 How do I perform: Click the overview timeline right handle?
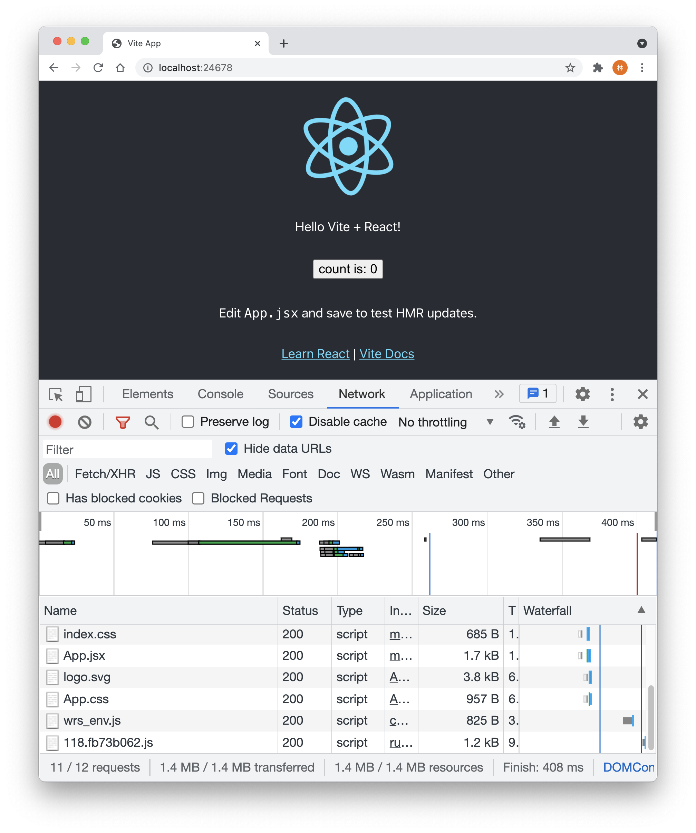[x=656, y=522]
